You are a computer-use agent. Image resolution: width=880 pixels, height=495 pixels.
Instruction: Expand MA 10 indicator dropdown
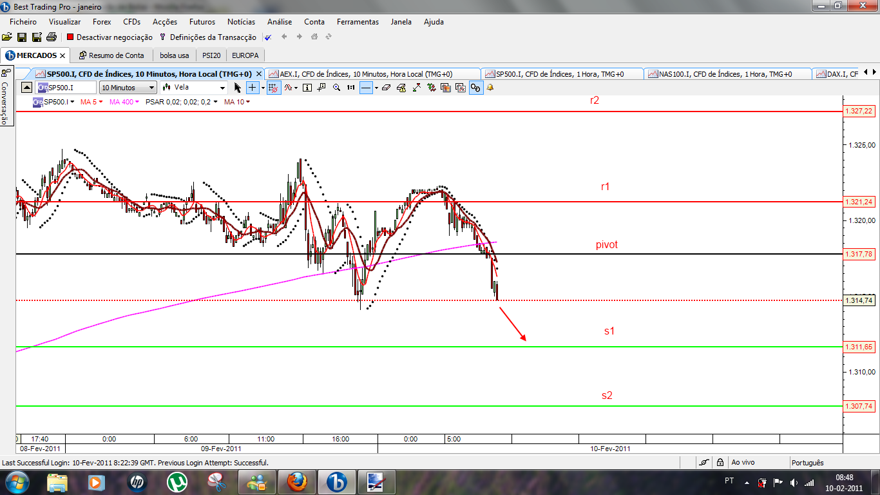(x=247, y=102)
